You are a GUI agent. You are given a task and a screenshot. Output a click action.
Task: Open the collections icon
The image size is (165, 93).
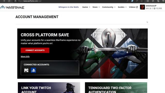pos(158,1)
